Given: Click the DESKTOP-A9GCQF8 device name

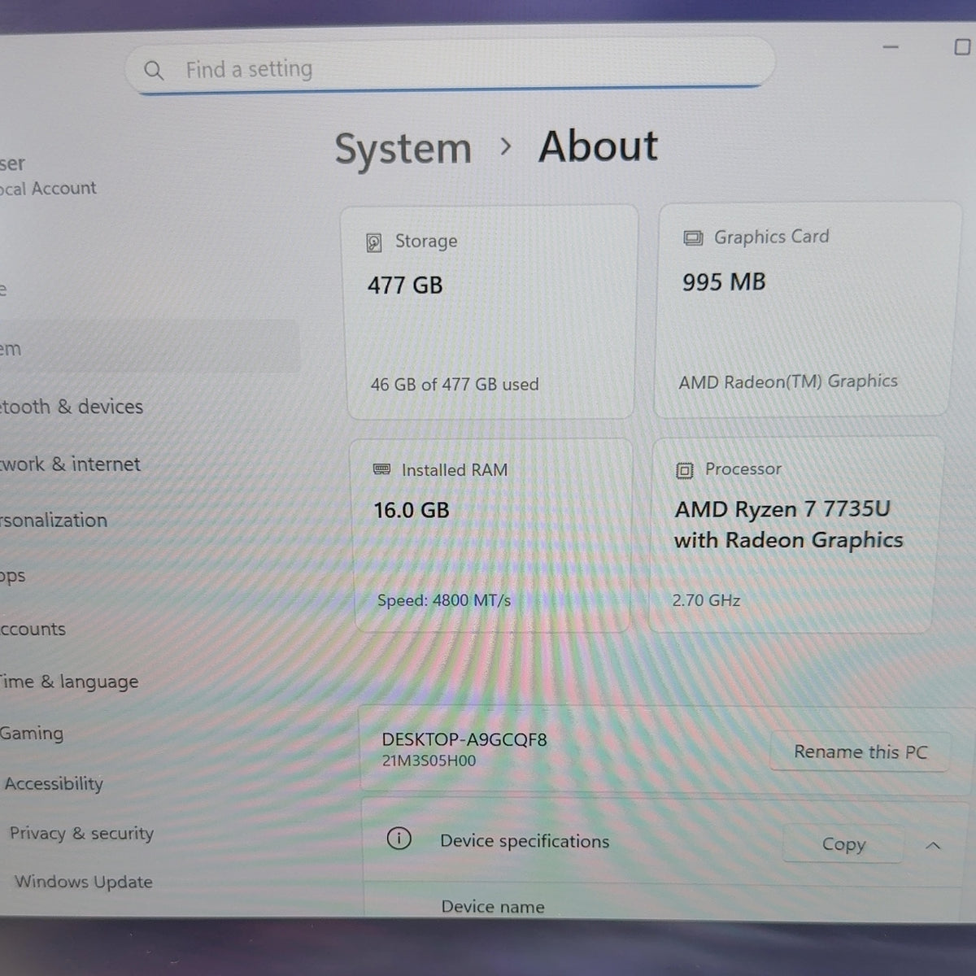Looking at the screenshot, I should pos(464,740).
